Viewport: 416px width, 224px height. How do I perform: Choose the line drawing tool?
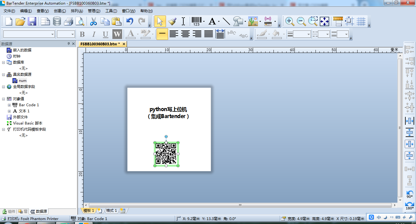(x=226, y=21)
